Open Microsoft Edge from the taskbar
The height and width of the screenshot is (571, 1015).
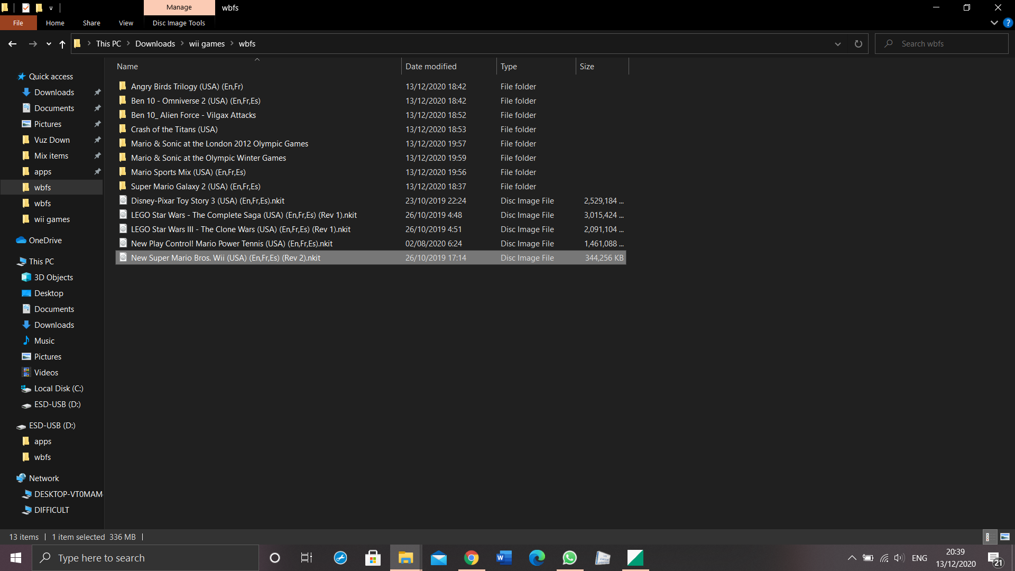(537, 558)
